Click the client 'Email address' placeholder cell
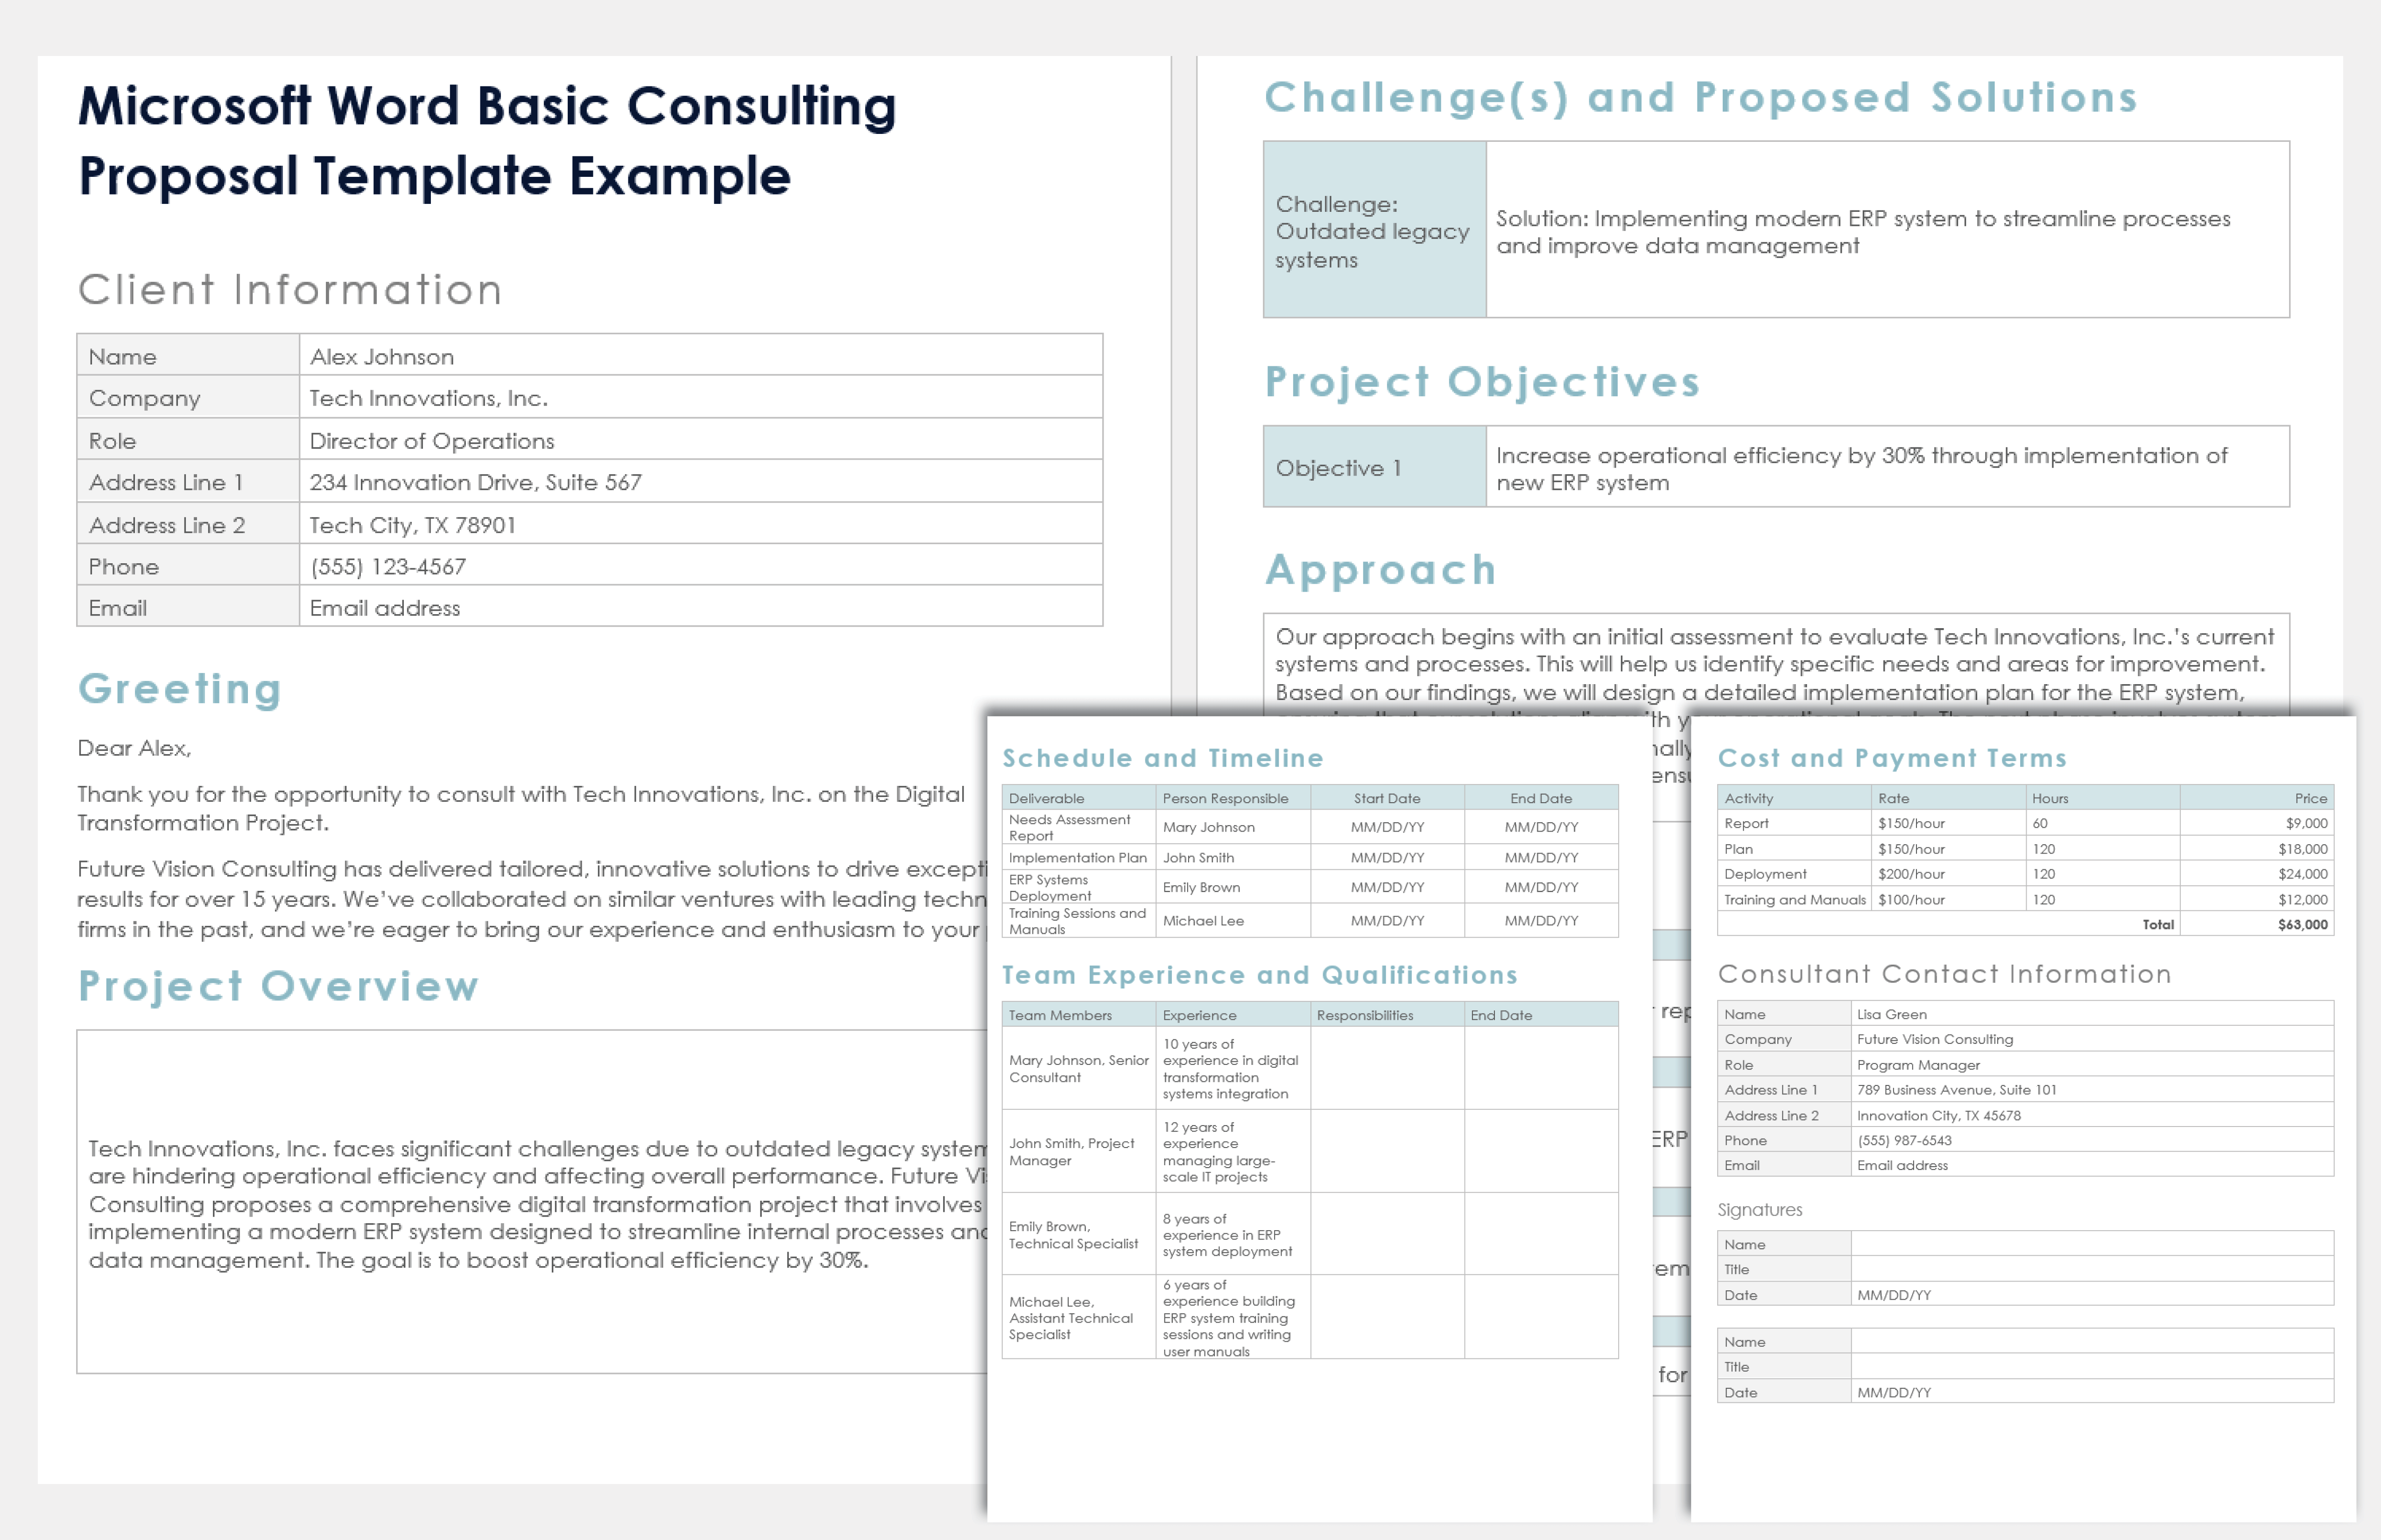This screenshot has width=2381, height=1540. pos(700,607)
